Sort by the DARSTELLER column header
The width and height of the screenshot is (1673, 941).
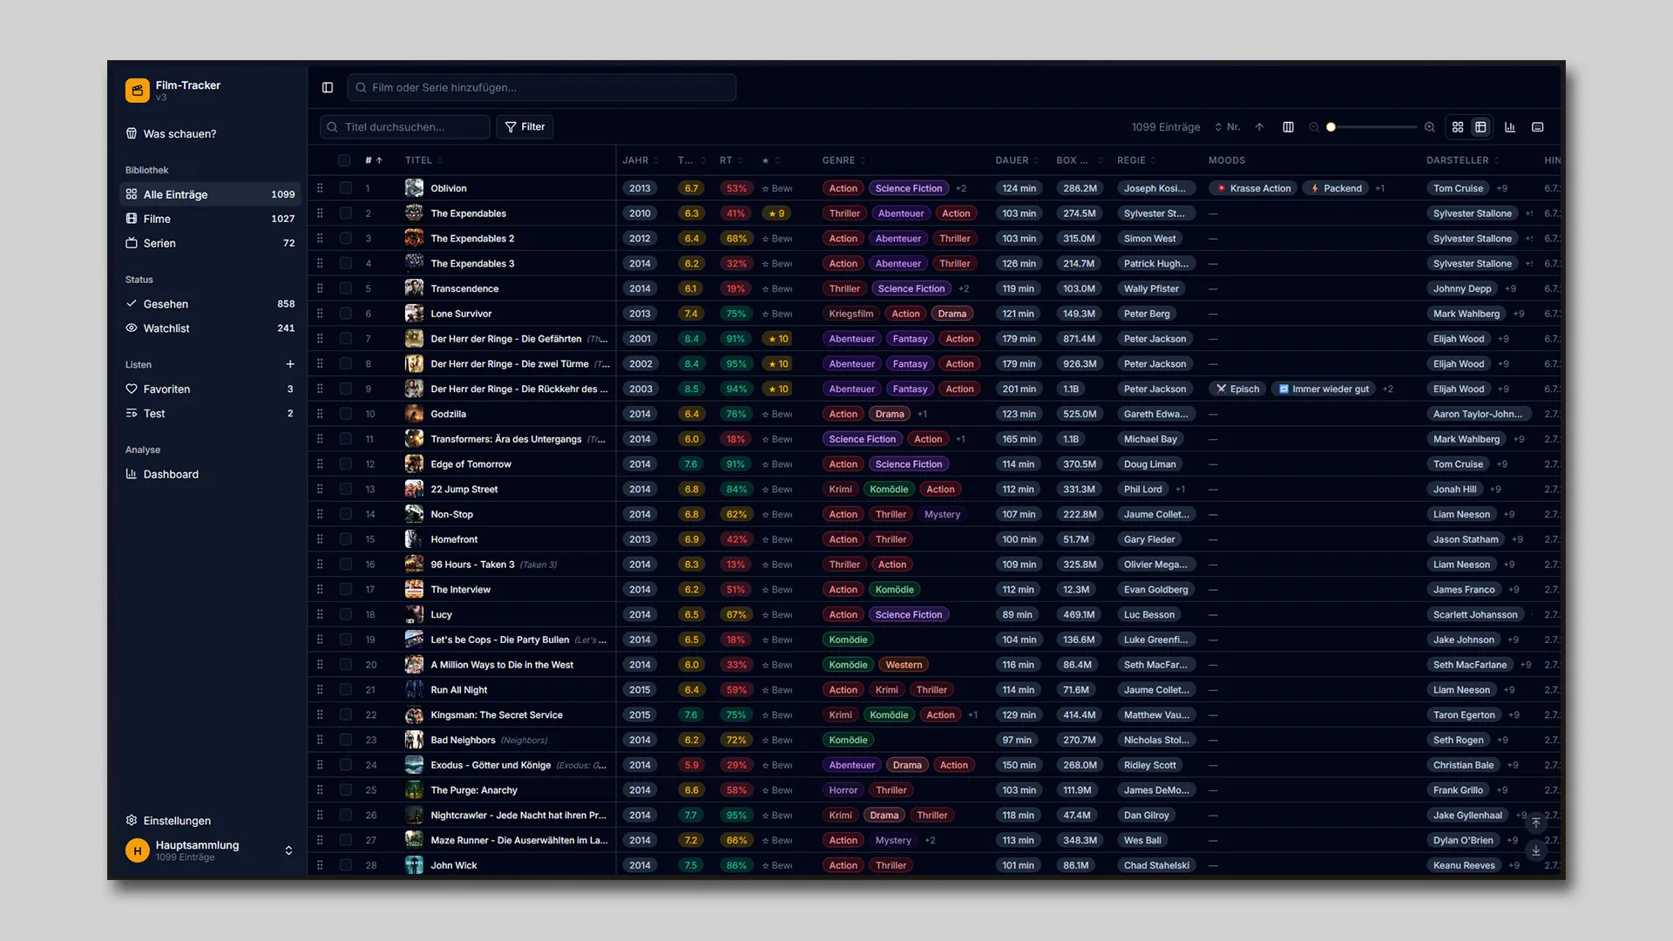(1463, 160)
